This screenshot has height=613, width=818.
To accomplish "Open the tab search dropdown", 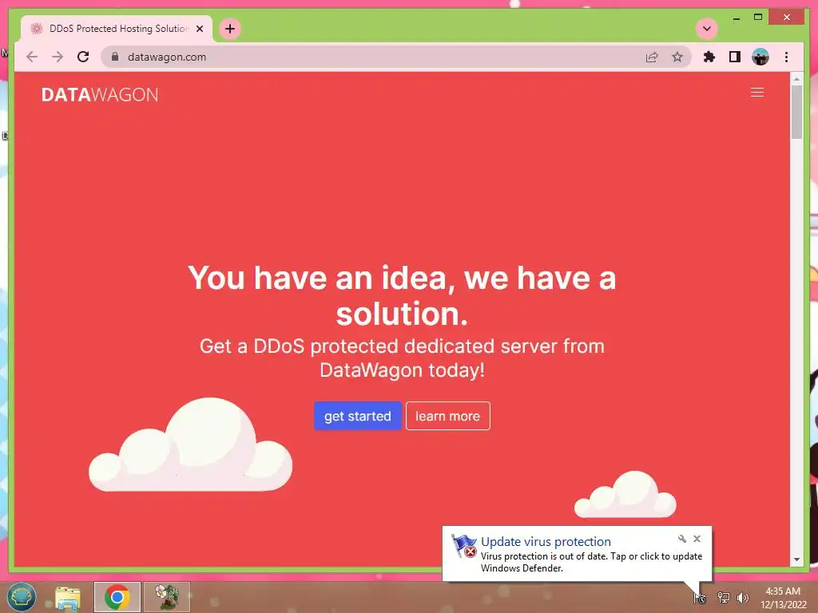I will point(707,29).
